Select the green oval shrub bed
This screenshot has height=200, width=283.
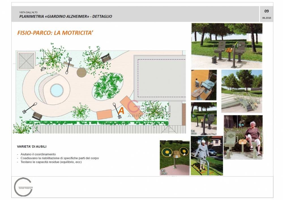(108, 86)
